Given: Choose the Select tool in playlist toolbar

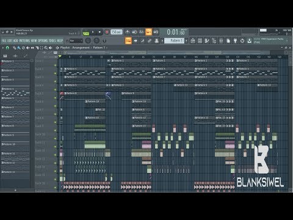Looking at the screenshot, I should coord(42,48).
